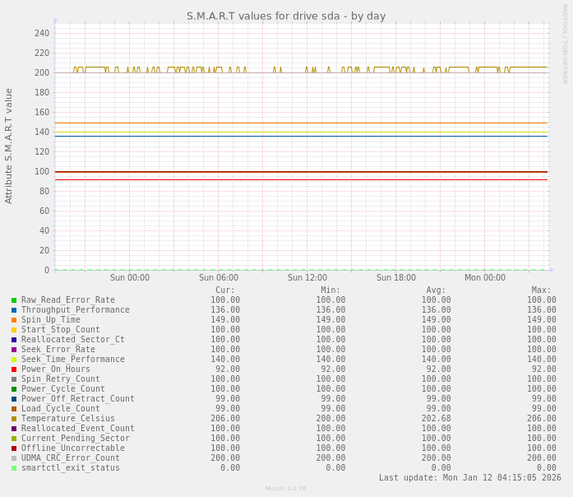Click the Temperature_Celsius average value 202.68
573x497 pixels.
(436, 418)
